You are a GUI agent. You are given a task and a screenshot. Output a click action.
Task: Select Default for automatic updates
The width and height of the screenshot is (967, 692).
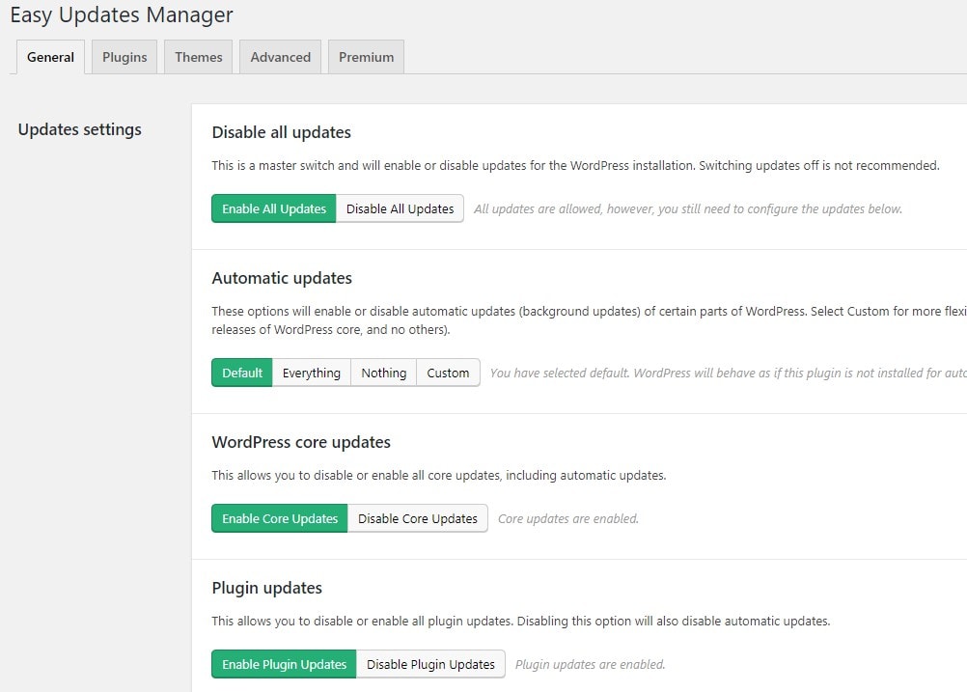241,373
